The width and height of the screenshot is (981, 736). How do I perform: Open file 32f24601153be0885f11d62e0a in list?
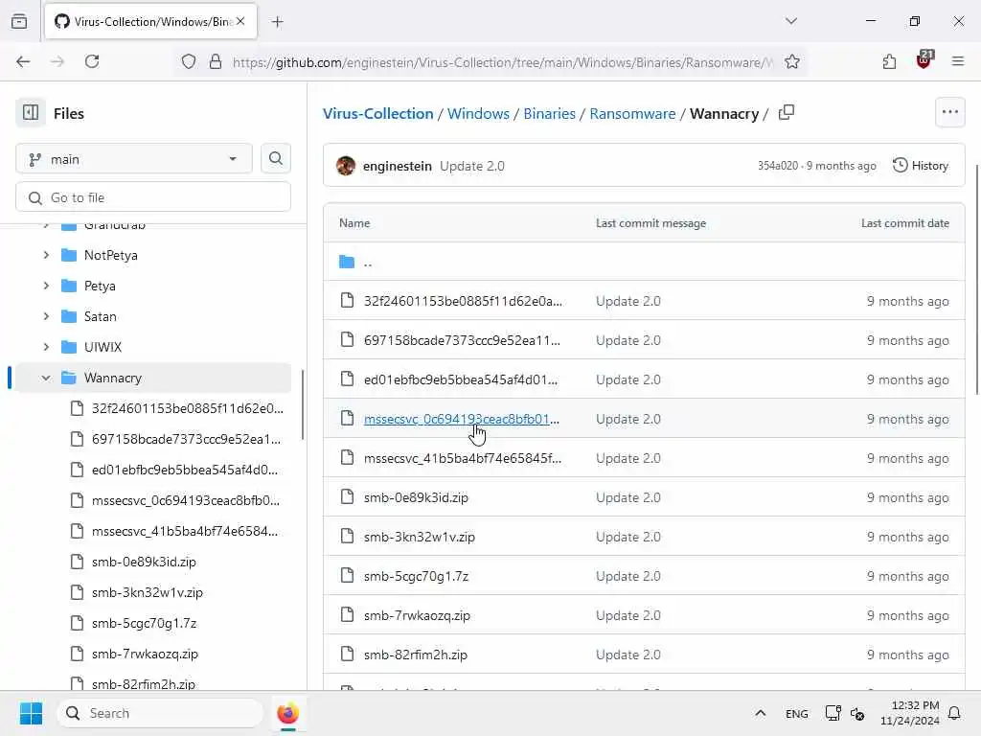[x=463, y=301]
